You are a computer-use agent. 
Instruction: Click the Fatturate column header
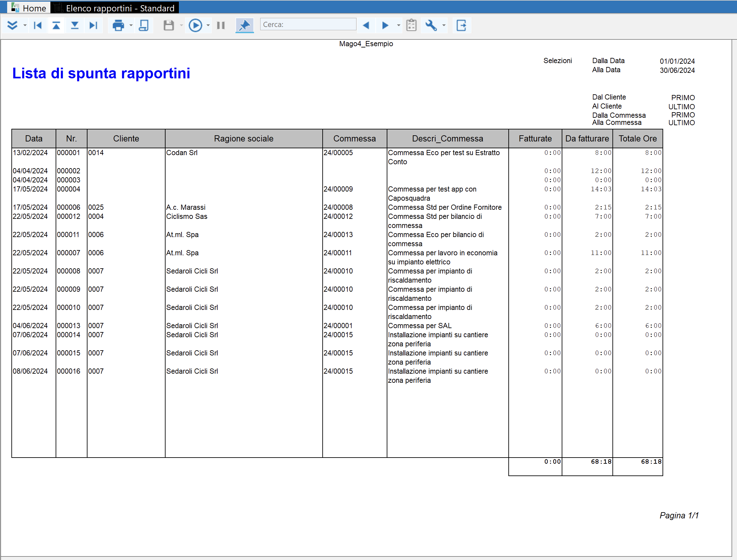535,139
